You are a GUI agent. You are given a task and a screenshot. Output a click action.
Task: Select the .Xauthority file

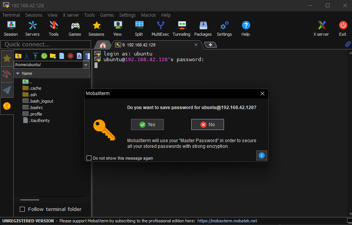36,121
